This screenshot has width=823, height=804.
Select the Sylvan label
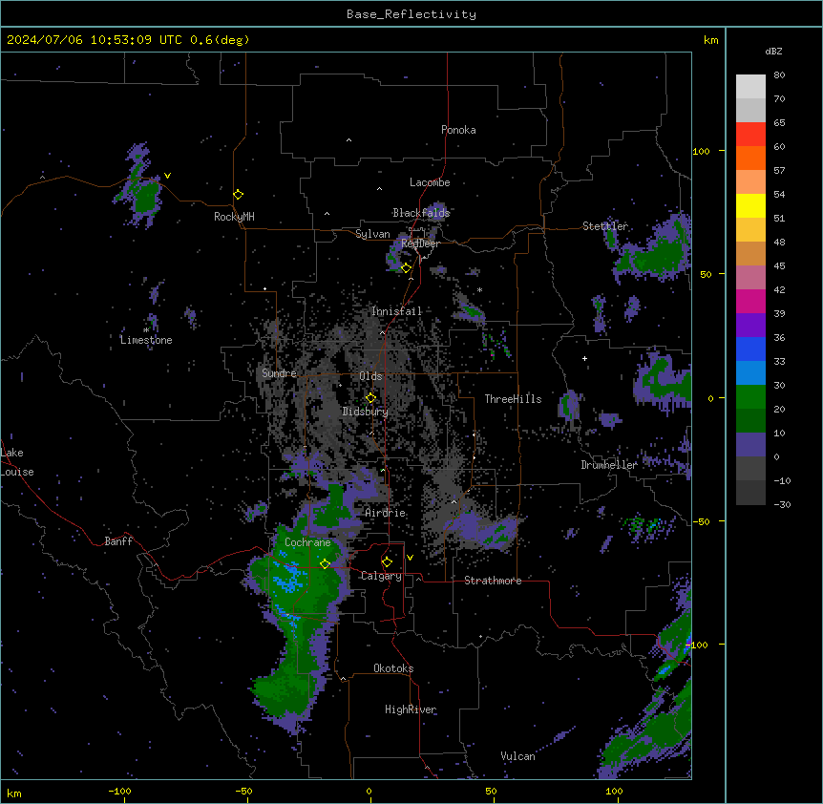(x=372, y=234)
